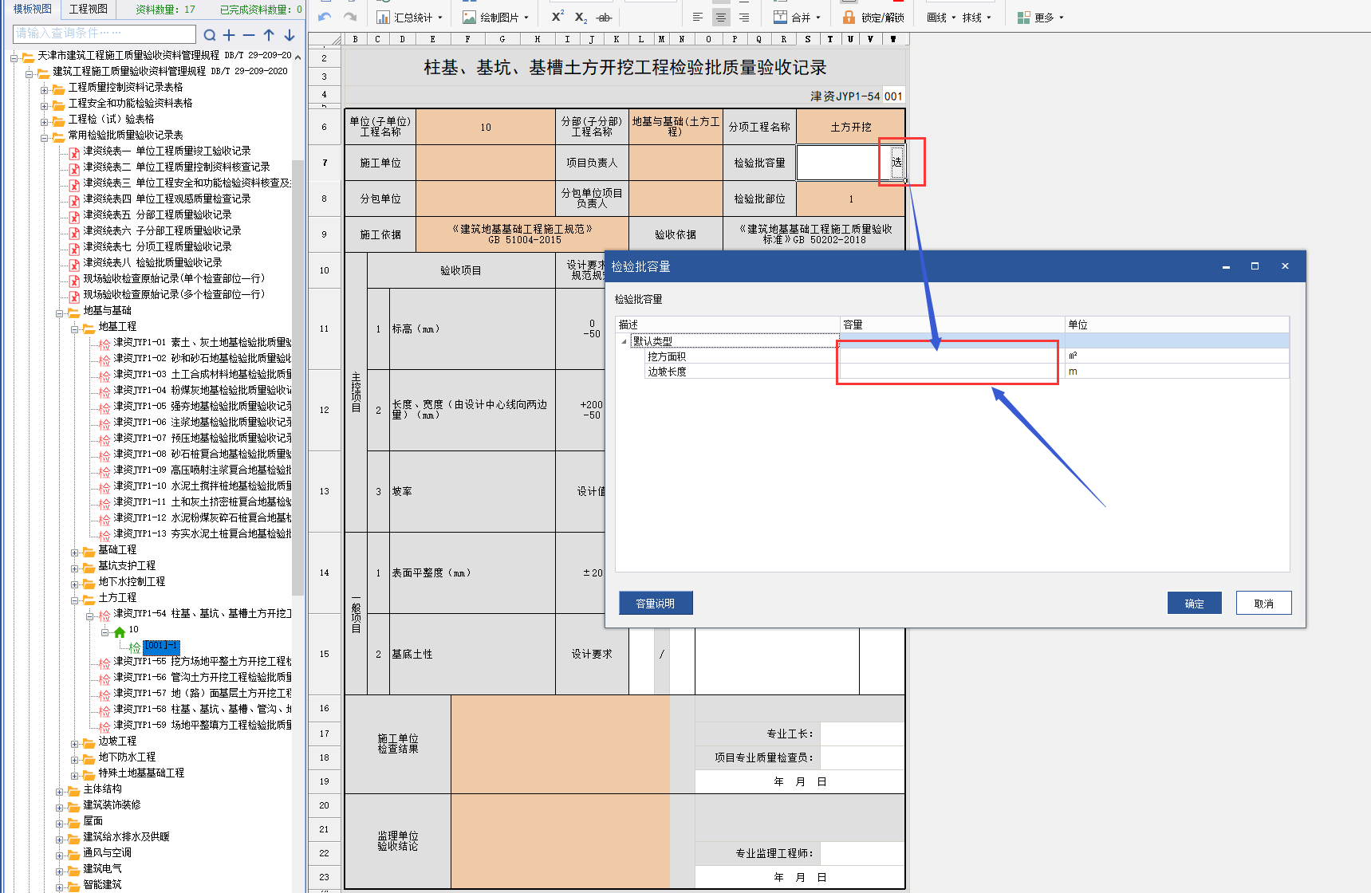Click the 选 selector button in 检验批容量 cell

[x=896, y=163]
